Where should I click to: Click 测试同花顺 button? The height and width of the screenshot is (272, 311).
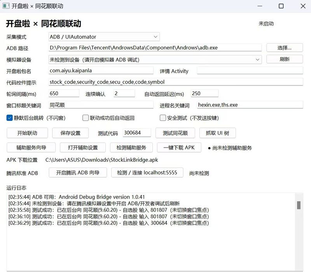coord(175,133)
